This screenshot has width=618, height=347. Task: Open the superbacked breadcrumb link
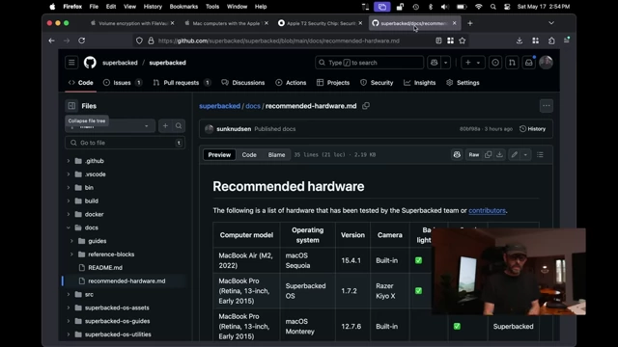point(219,106)
